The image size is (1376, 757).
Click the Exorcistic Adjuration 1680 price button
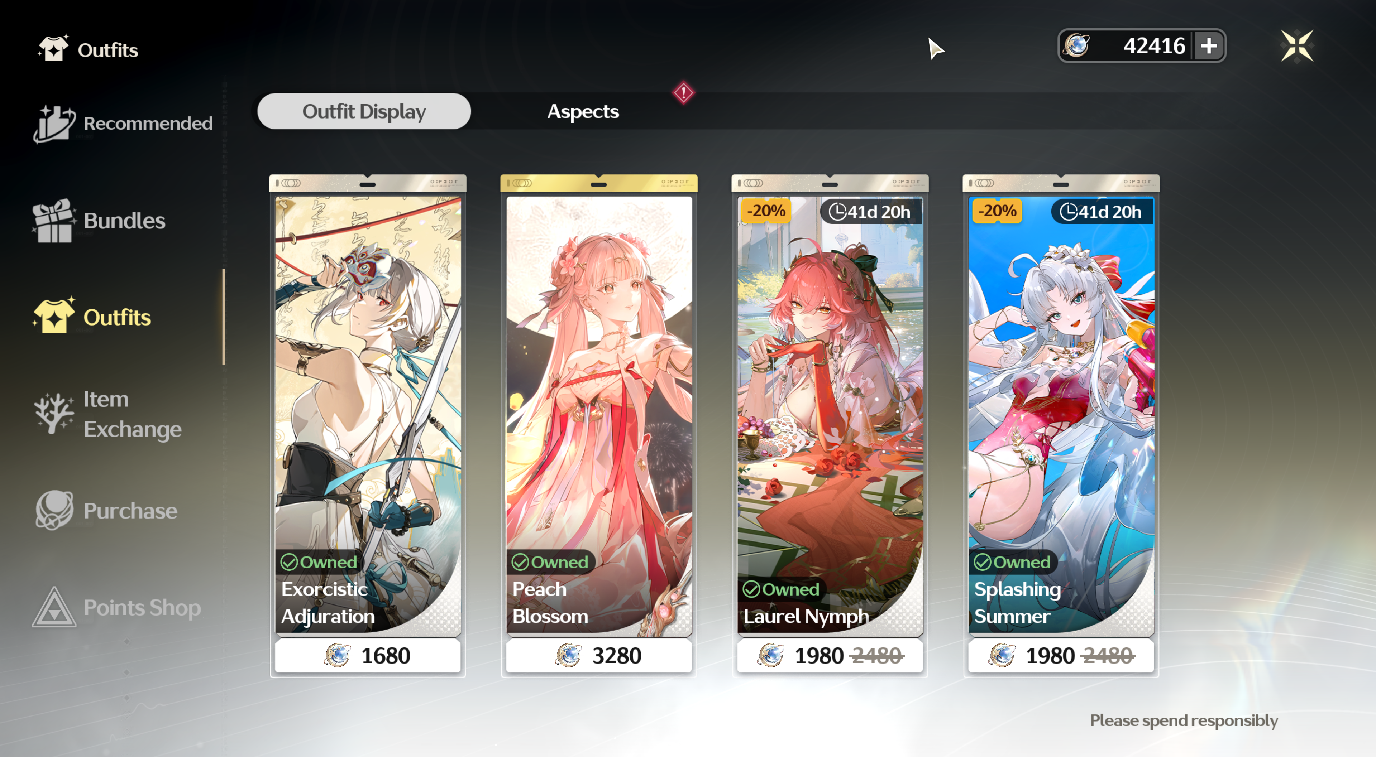(x=368, y=656)
